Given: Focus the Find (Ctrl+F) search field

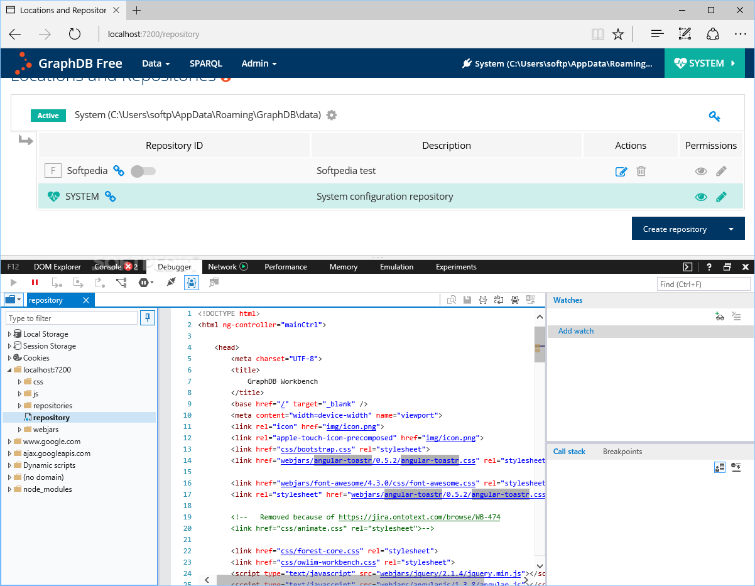Looking at the screenshot, I should [703, 284].
